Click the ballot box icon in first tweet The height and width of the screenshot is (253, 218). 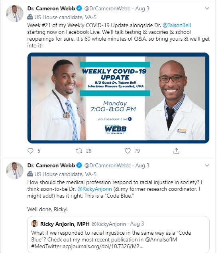[30, 17]
